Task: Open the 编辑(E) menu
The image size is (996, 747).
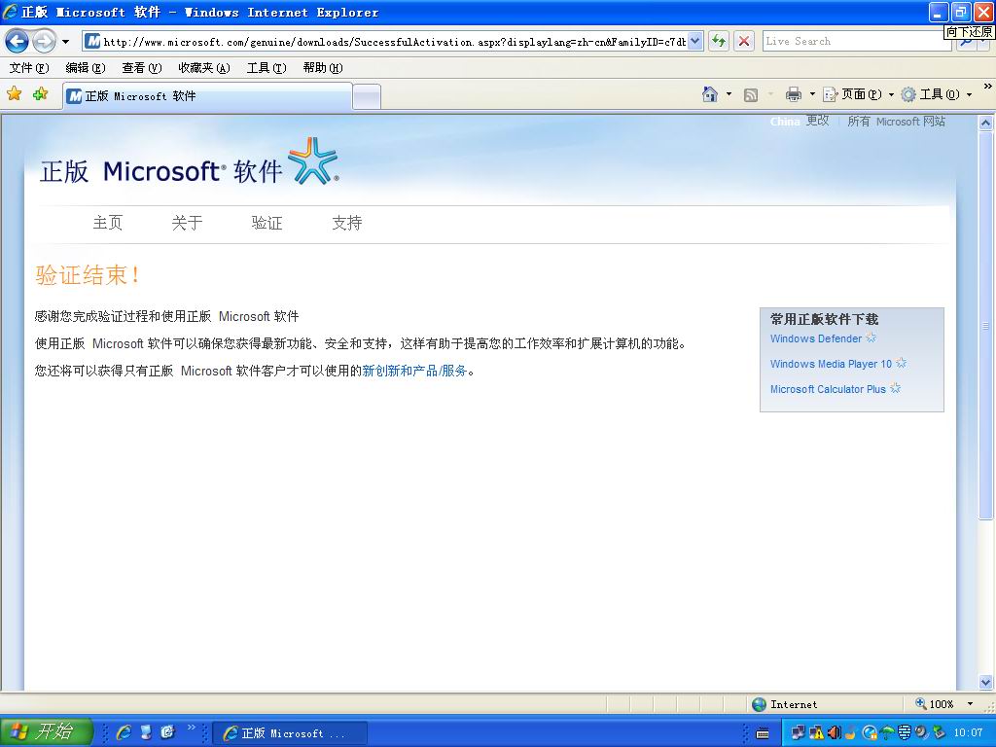Action: point(86,67)
